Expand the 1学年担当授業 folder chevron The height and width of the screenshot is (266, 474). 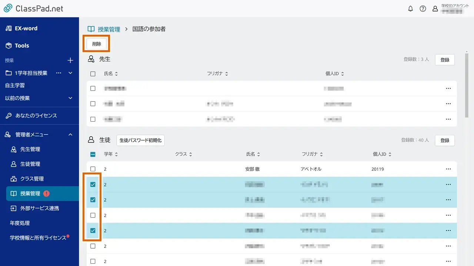pos(70,73)
